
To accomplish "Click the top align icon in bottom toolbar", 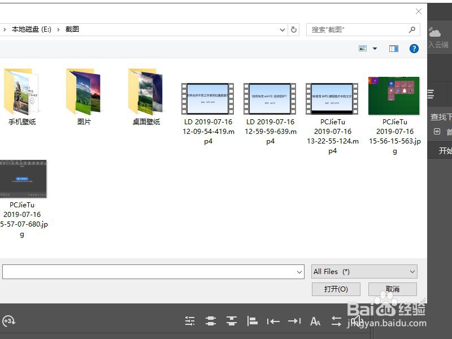I will tap(232, 321).
